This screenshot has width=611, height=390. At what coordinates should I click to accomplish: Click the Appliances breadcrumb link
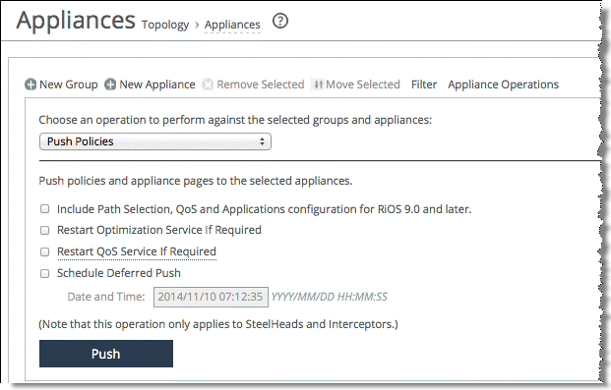coord(232,25)
